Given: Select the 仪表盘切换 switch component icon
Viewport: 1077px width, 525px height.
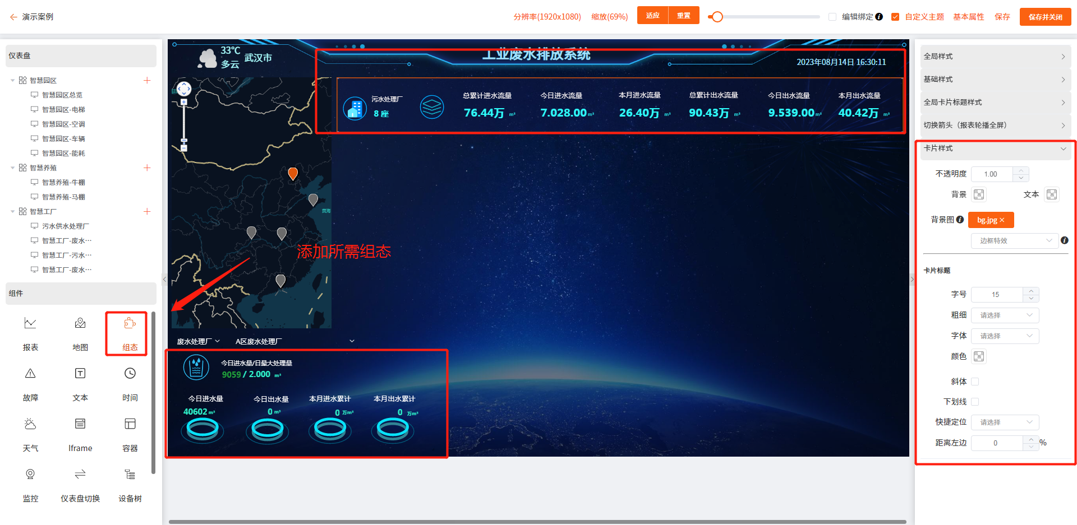Looking at the screenshot, I should [x=80, y=474].
